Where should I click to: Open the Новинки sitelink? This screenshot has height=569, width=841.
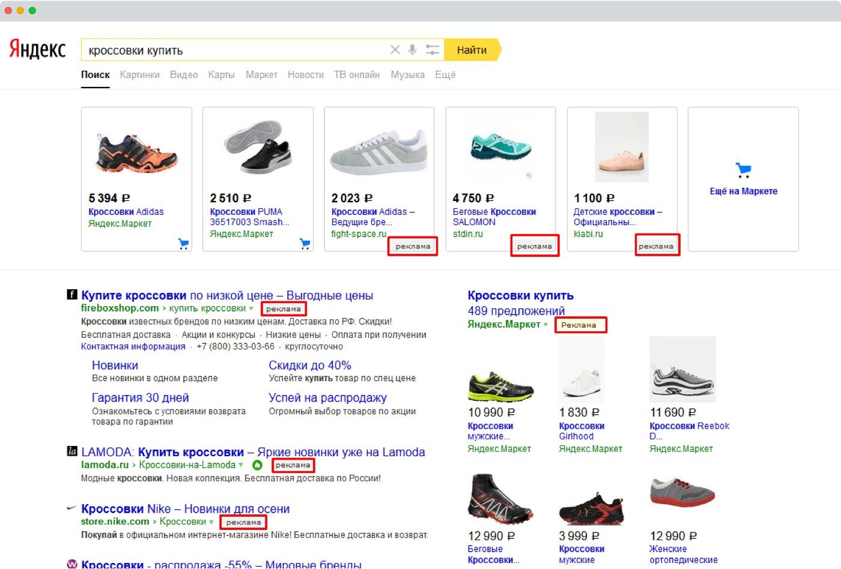(115, 366)
